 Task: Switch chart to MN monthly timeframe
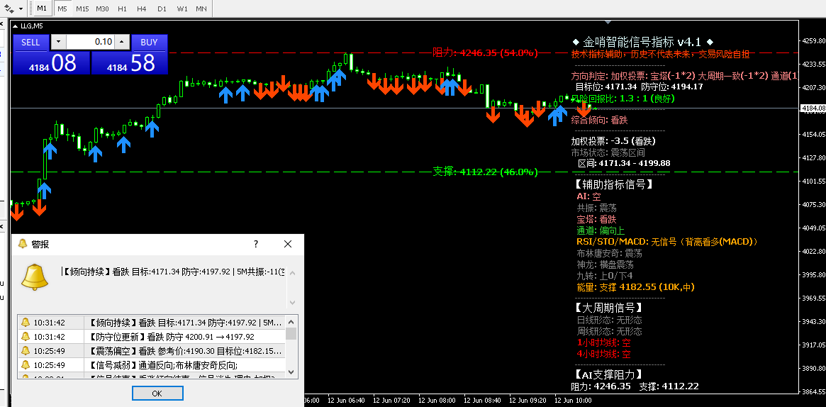click(x=201, y=9)
